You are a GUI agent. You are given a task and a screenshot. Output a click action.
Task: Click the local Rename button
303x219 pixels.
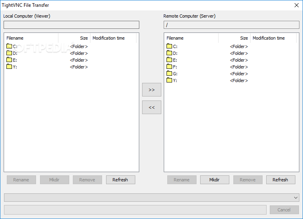(x=21, y=180)
